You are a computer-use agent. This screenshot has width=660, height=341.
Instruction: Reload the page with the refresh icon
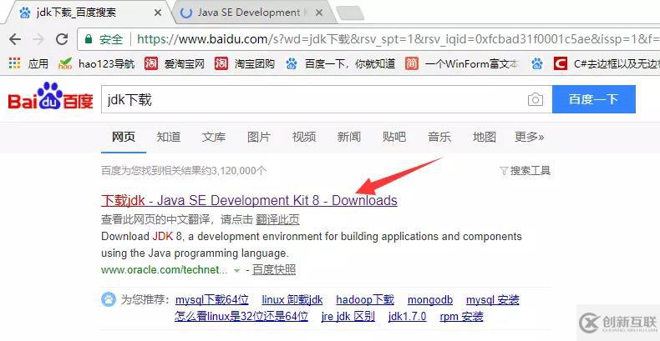[63, 39]
